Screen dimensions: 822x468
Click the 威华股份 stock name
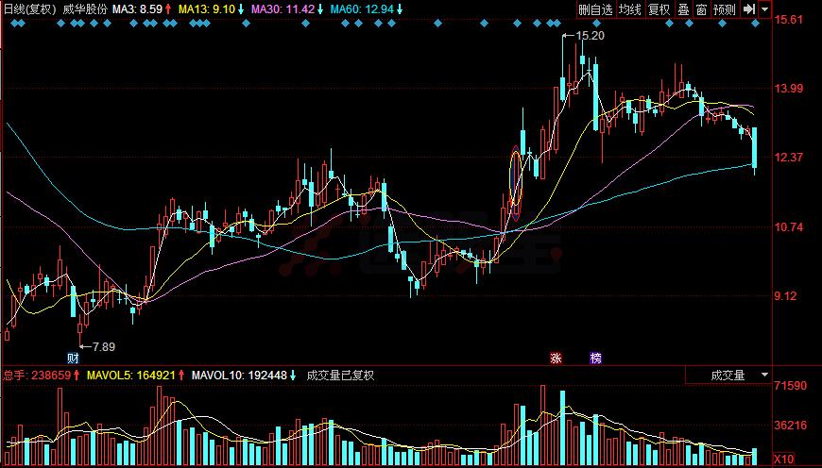tap(83, 8)
